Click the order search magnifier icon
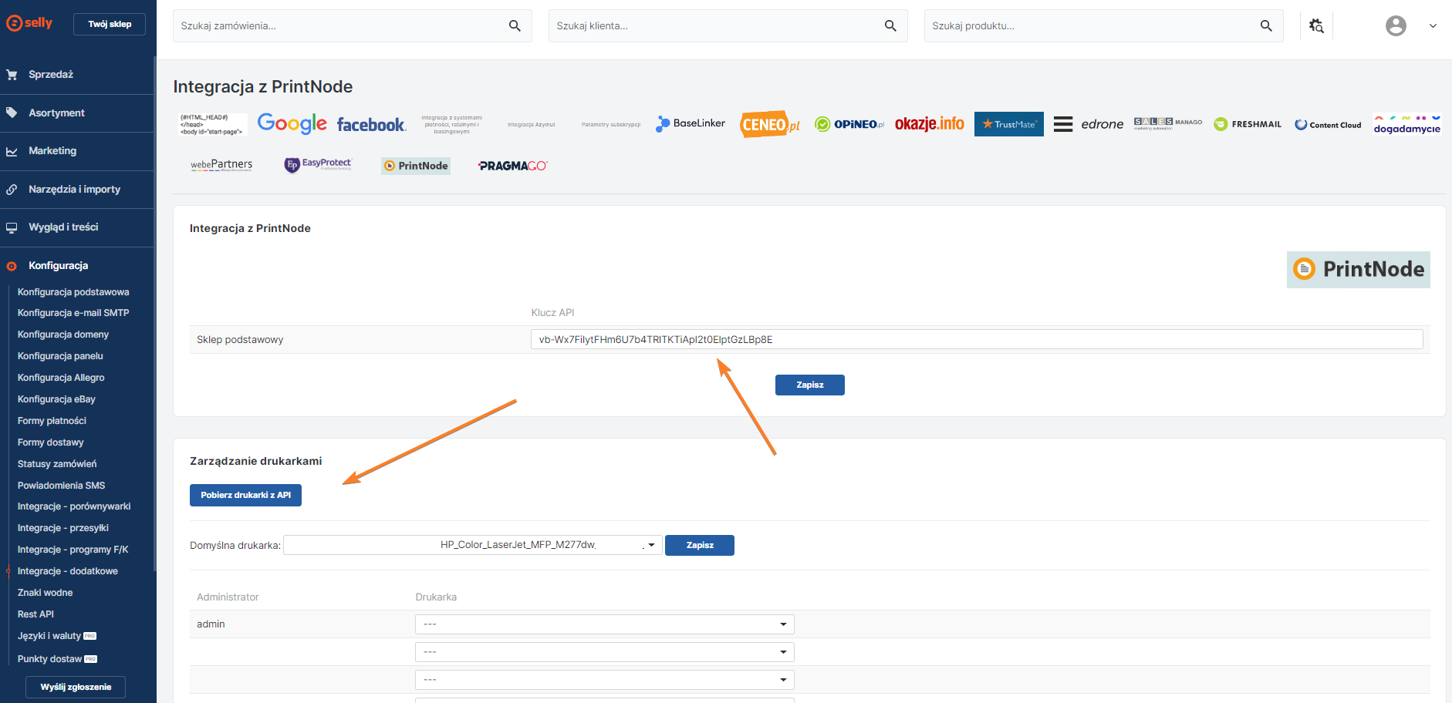 [x=515, y=26]
